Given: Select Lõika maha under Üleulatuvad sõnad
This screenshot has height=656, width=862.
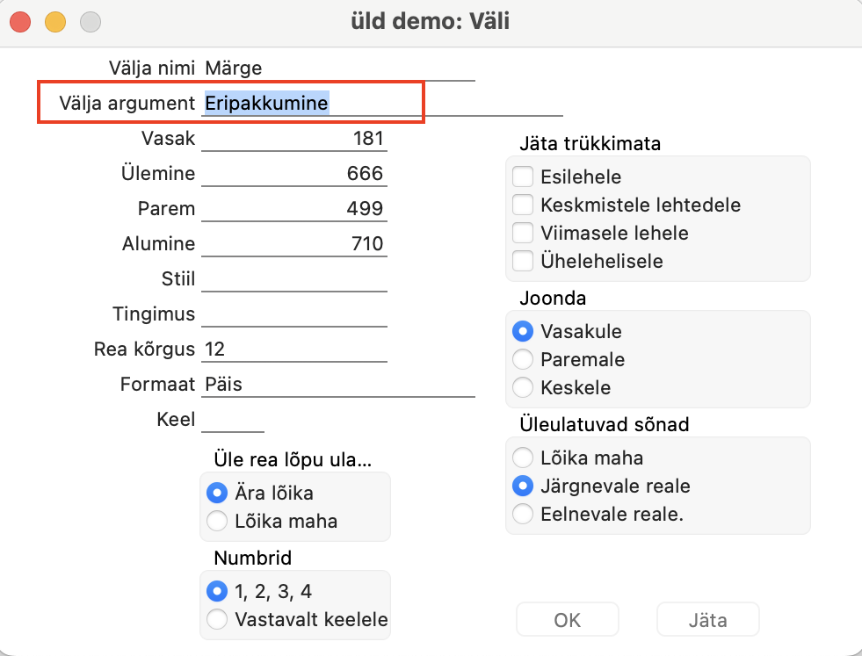Looking at the screenshot, I should tap(523, 458).
